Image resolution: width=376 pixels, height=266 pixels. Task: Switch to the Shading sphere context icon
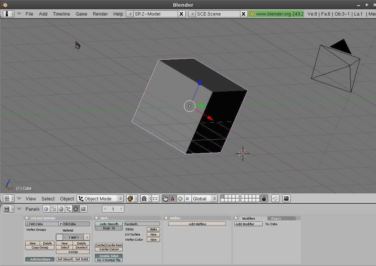[61, 209]
